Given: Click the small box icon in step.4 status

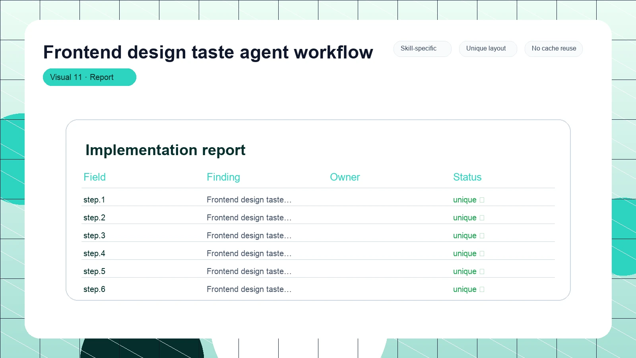Looking at the screenshot, I should 482,254.
